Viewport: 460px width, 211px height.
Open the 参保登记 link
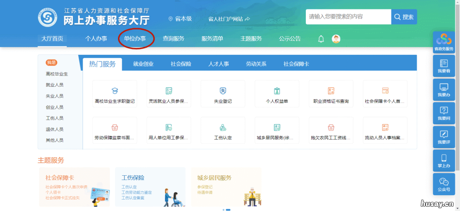205,187
